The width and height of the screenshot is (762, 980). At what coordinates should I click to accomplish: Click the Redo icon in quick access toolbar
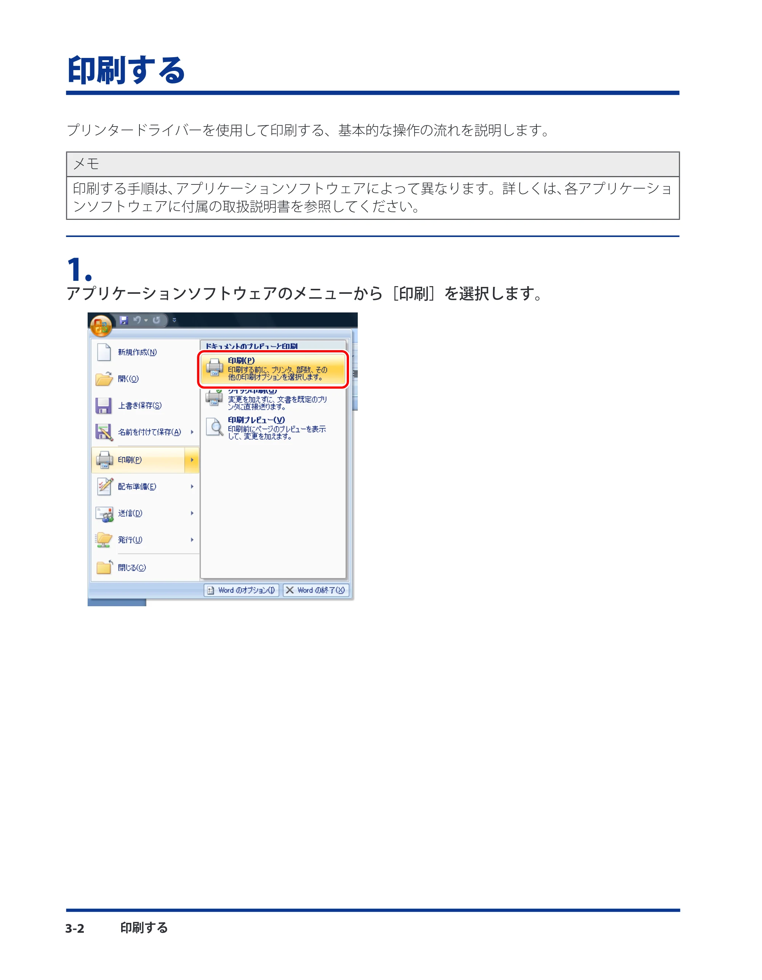[156, 320]
